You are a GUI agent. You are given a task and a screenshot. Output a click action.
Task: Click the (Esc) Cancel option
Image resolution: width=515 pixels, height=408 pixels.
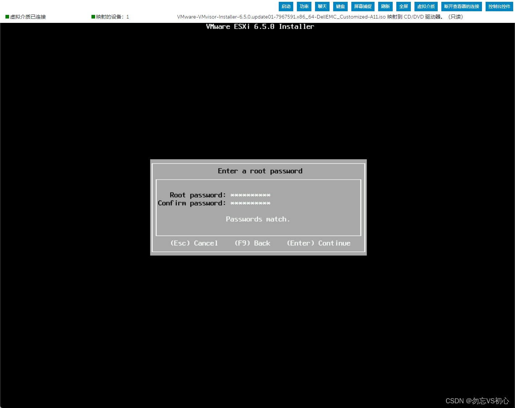pos(194,243)
